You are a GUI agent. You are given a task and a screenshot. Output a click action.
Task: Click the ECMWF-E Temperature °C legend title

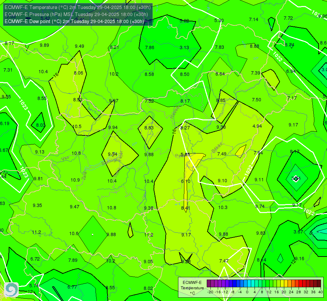pyautogui.click(x=192, y=288)
